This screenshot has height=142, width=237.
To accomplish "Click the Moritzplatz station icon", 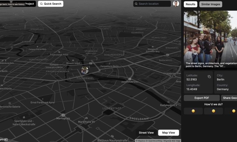I will tap(63, 115).
